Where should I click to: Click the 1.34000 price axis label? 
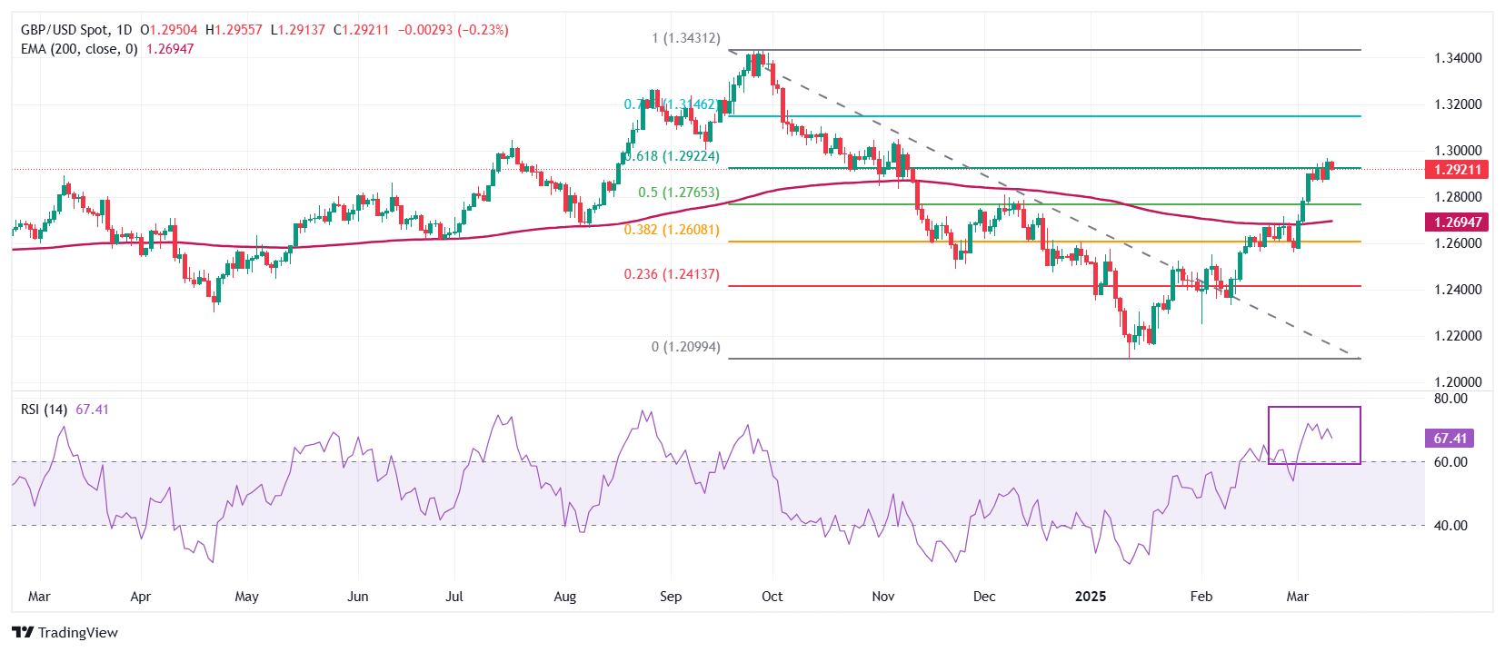[1458, 58]
